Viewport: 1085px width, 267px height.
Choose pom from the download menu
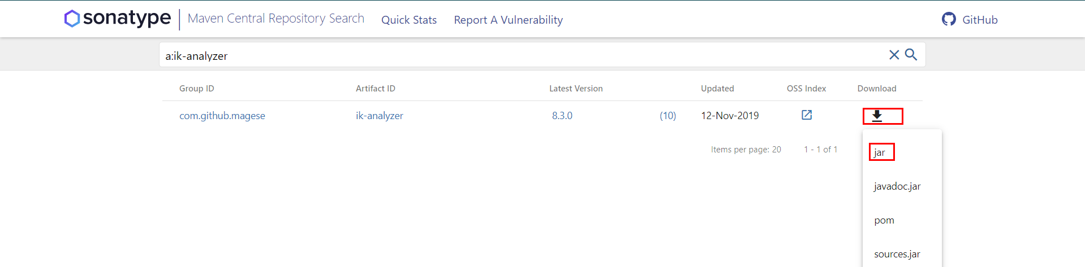tap(884, 220)
